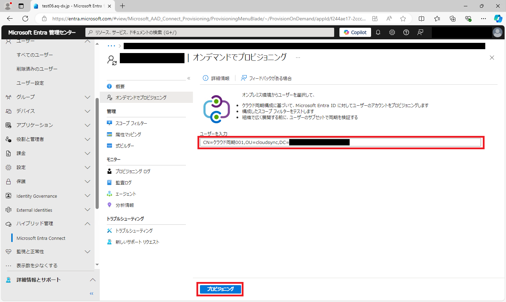Image resolution: width=506 pixels, height=302 pixels.
Task: Add page to favorites star icon
Action: pos(403,19)
